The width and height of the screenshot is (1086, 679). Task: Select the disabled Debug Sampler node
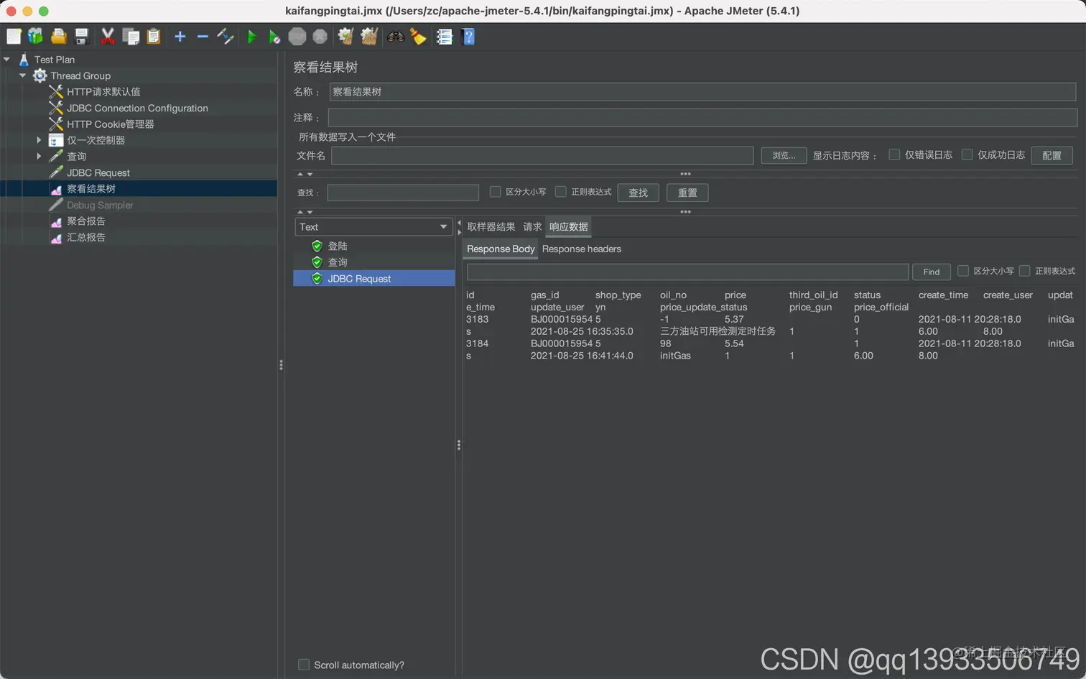pos(100,205)
